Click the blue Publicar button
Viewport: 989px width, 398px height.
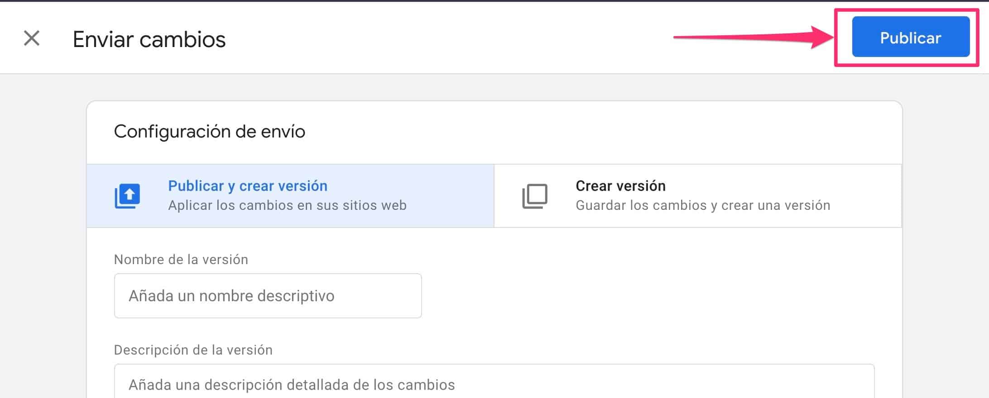point(911,37)
